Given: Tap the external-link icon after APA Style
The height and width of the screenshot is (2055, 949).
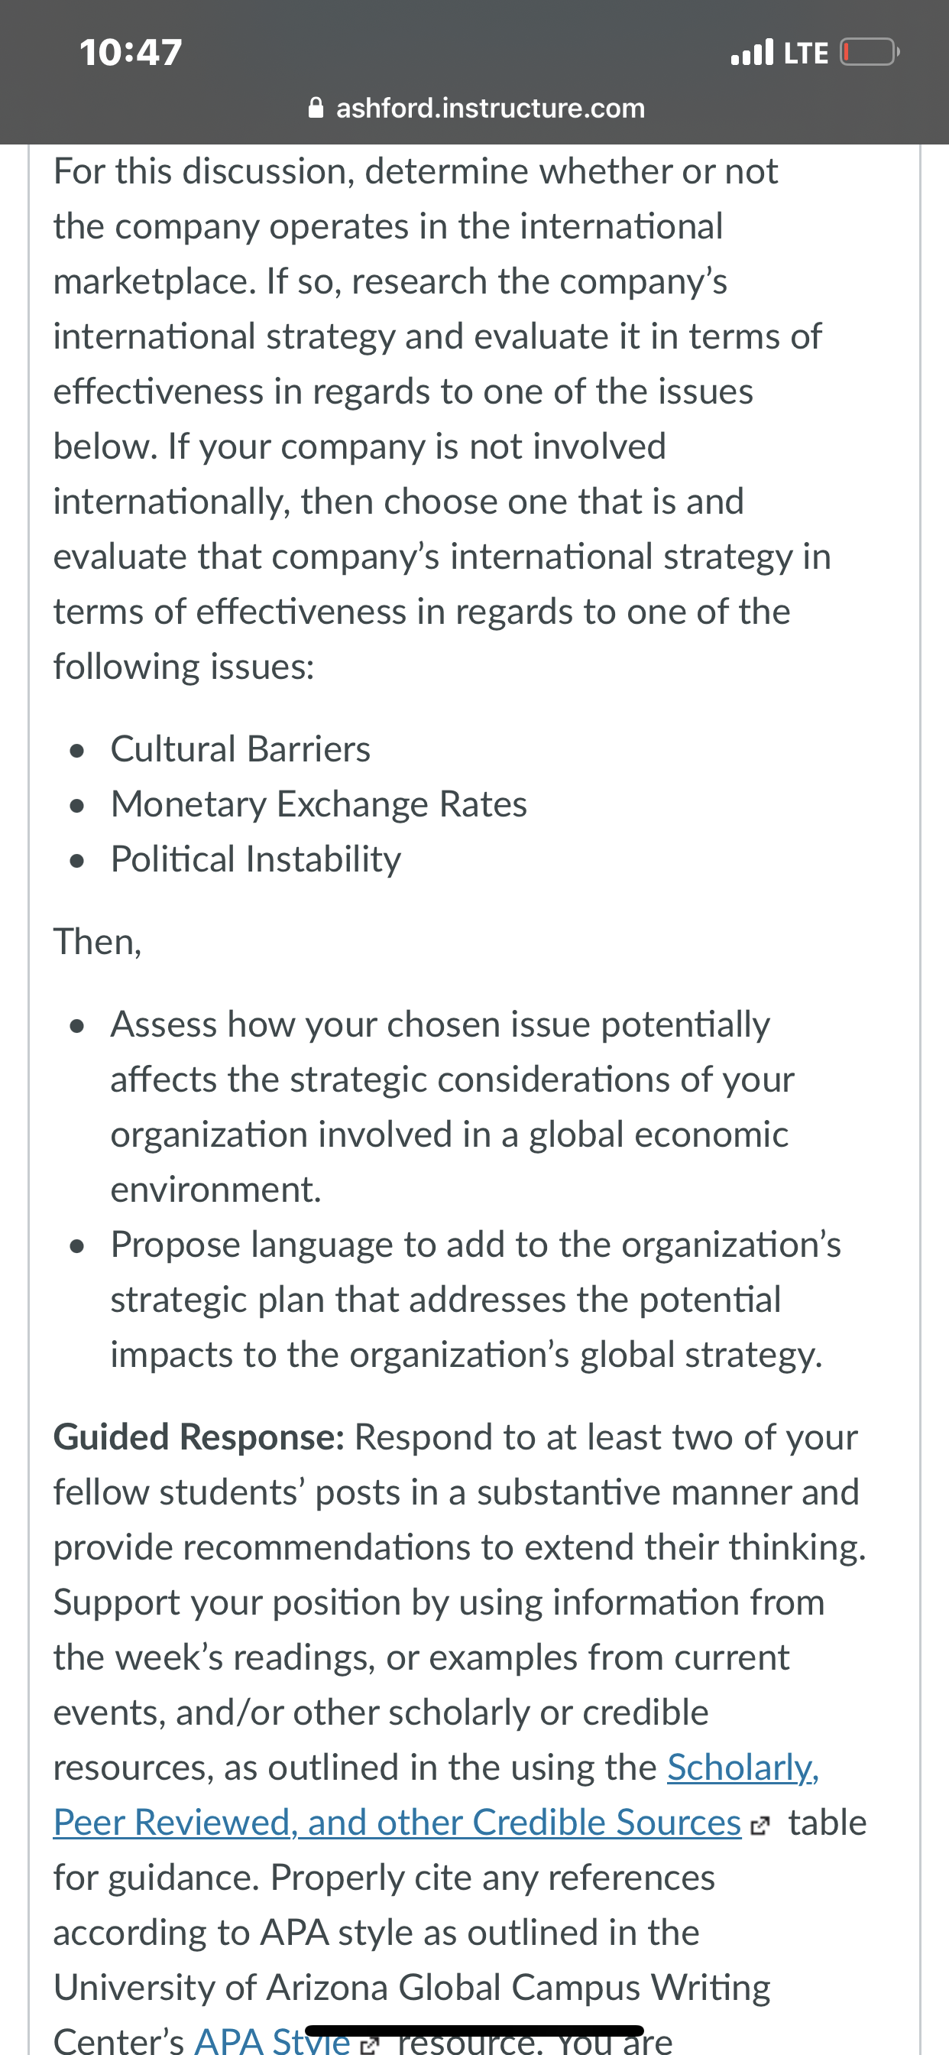Looking at the screenshot, I should [x=368, y=2044].
